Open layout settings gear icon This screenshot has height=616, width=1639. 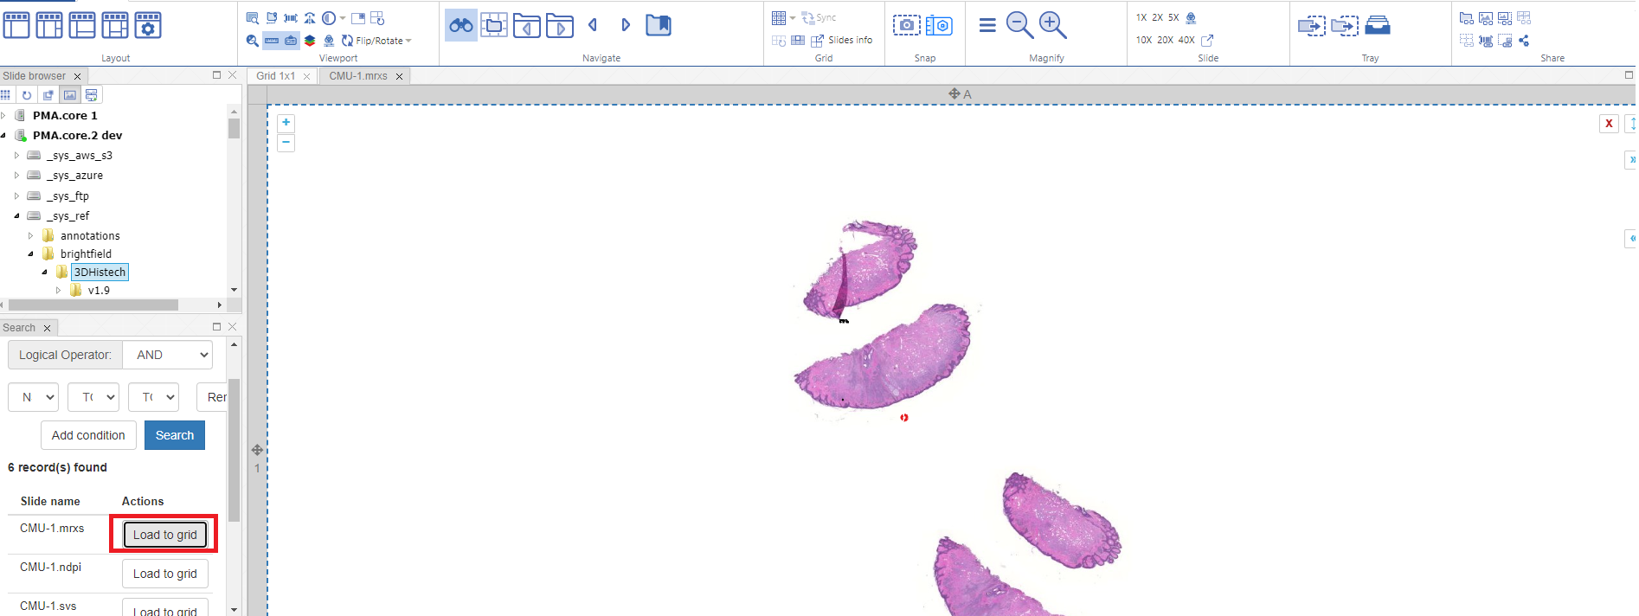pos(148,25)
